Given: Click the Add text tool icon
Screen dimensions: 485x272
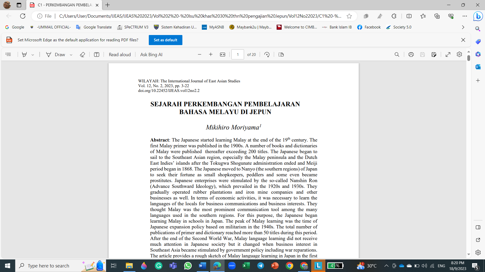Looking at the screenshot, I should pos(96,54).
